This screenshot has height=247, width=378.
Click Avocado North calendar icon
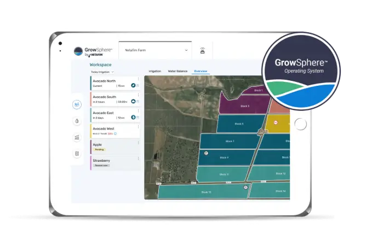pyautogui.click(x=138, y=86)
